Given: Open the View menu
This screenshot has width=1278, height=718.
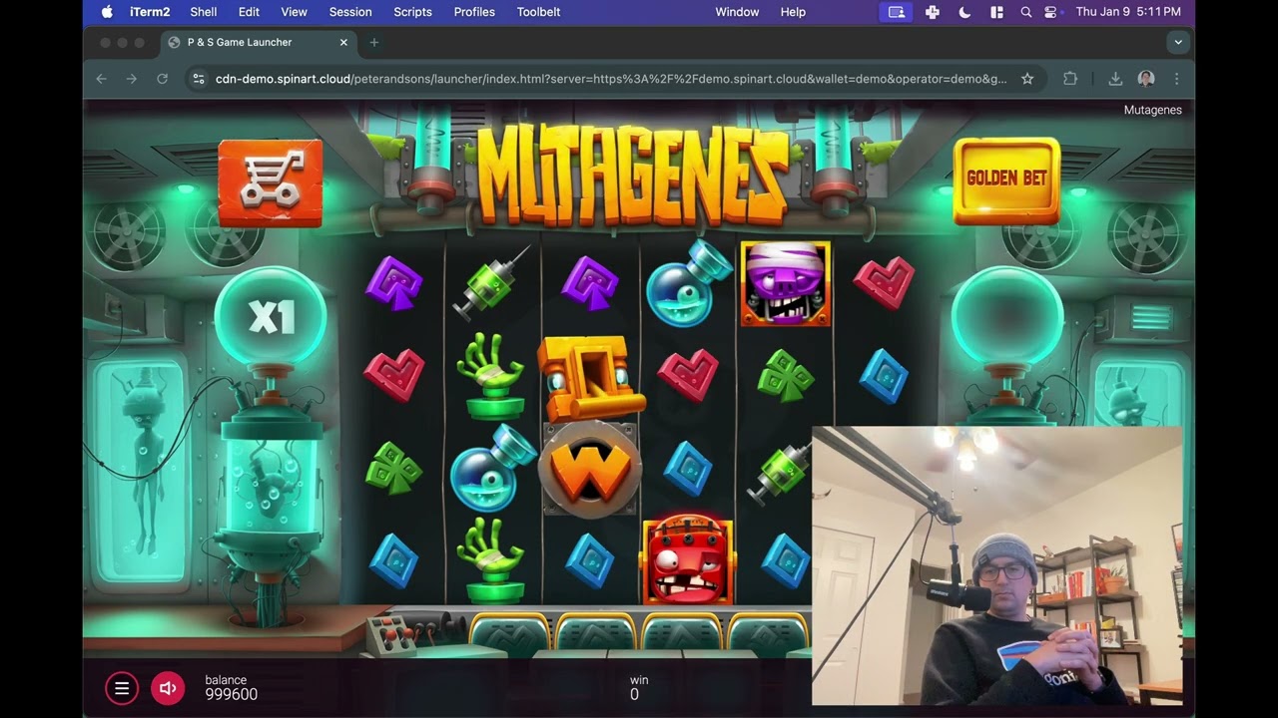Looking at the screenshot, I should click(x=294, y=12).
